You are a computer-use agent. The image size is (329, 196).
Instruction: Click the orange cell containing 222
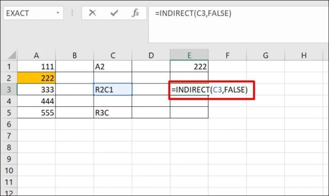coord(37,78)
